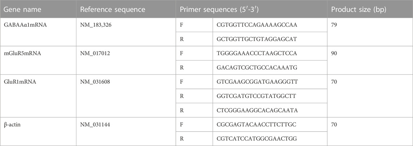Image resolution: width=413 pixels, height=146 pixels.
Task: Click the TGGGGAAACCCTAAGCTCCA primer sequence
Action: [250, 54]
